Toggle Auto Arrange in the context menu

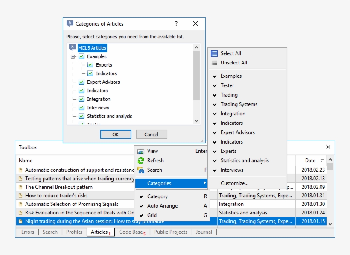tap(162, 206)
